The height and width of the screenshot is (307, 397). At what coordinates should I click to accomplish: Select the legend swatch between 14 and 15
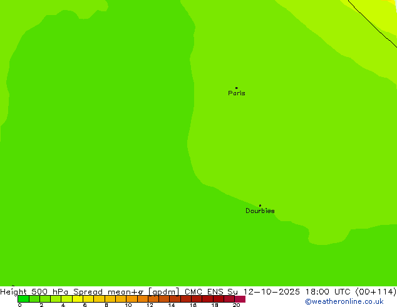pyautogui.click(x=175, y=299)
